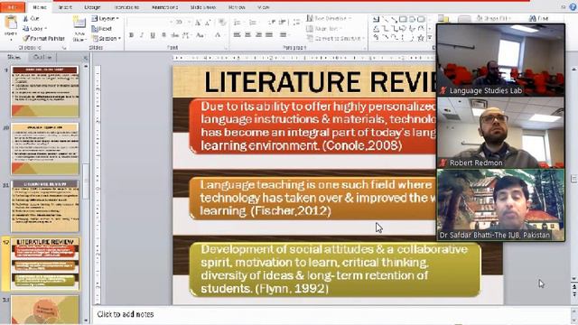
Task: Open the Shape Fill dropdown
Action: coord(494,18)
